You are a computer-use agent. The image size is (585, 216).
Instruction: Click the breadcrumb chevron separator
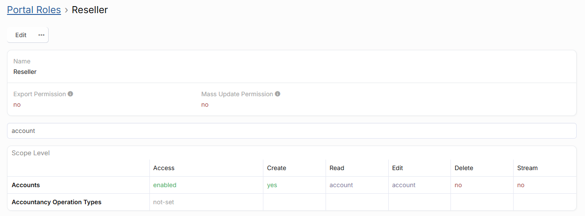pos(66,10)
